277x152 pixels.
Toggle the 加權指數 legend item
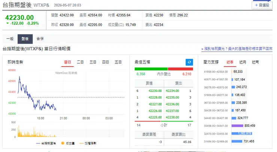point(88,143)
